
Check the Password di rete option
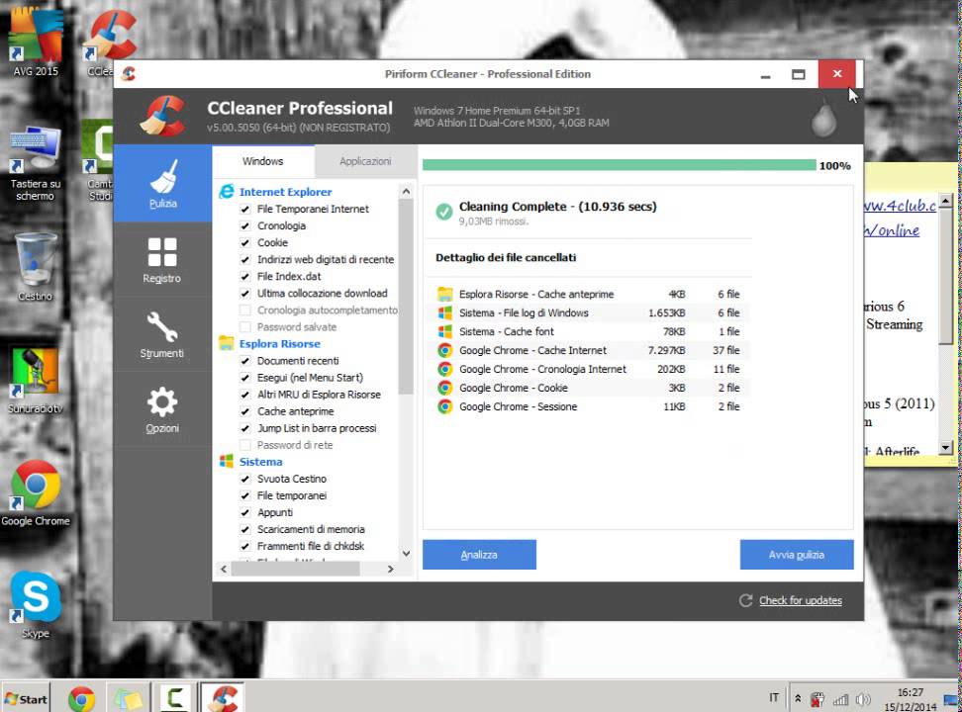tap(245, 445)
